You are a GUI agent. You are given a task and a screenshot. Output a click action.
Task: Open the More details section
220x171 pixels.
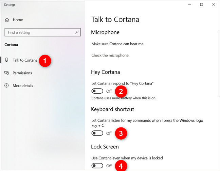point(23,86)
